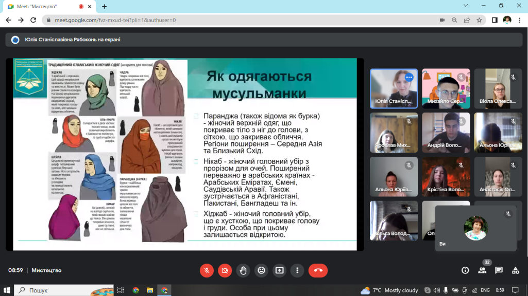The width and height of the screenshot is (528, 296).
Task: Select the Meet: "Мистецтво" browser tab
Action: click(x=44, y=6)
